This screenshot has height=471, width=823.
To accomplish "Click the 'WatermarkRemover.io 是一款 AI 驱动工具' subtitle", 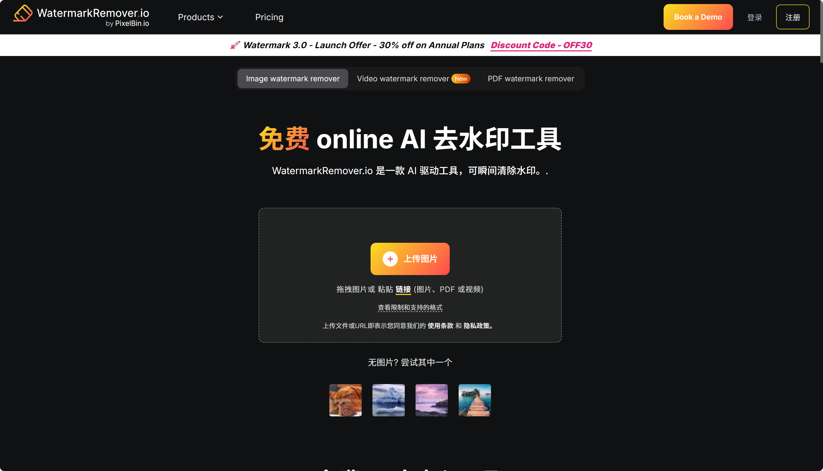I will point(410,170).
